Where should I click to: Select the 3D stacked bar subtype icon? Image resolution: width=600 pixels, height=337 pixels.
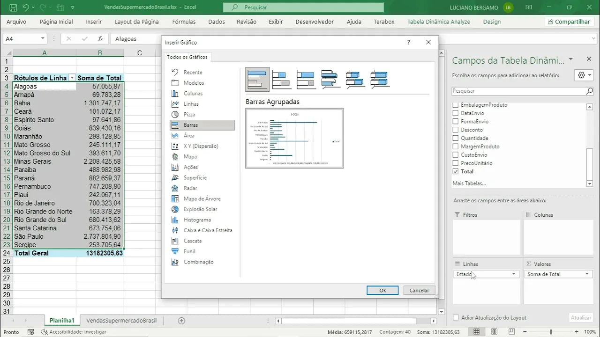[x=355, y=79]
